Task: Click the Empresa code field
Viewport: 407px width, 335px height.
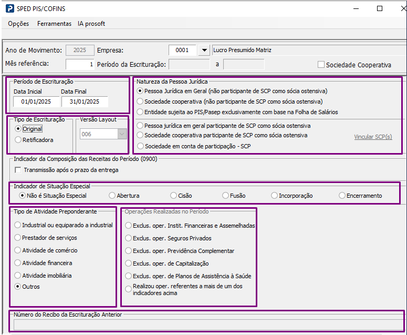Action: [182, 50]
